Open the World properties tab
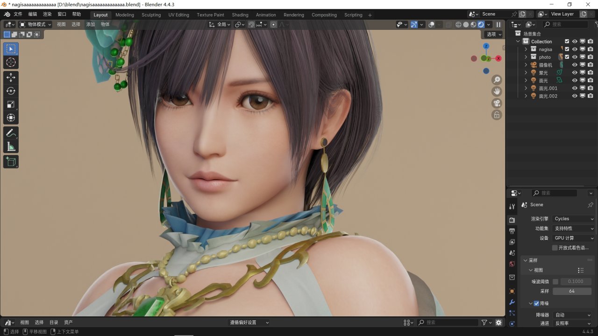Image resolution: width=598 pixels, height=336 pixels. coord(512,264)
